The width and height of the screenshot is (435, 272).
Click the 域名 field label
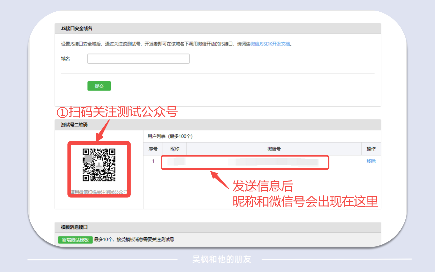(65, 59)
